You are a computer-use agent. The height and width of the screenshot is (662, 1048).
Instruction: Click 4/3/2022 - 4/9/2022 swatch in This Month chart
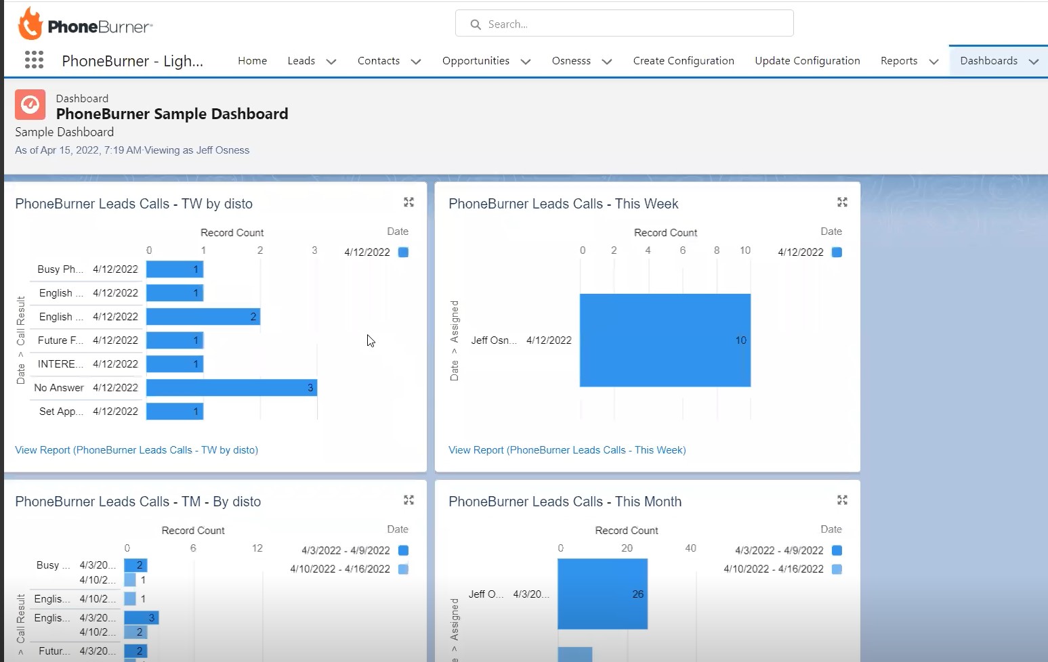coord(837,550)
